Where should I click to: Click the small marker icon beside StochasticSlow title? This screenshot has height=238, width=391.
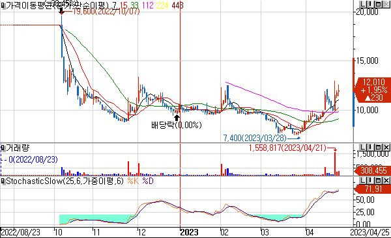pos(3,181)
